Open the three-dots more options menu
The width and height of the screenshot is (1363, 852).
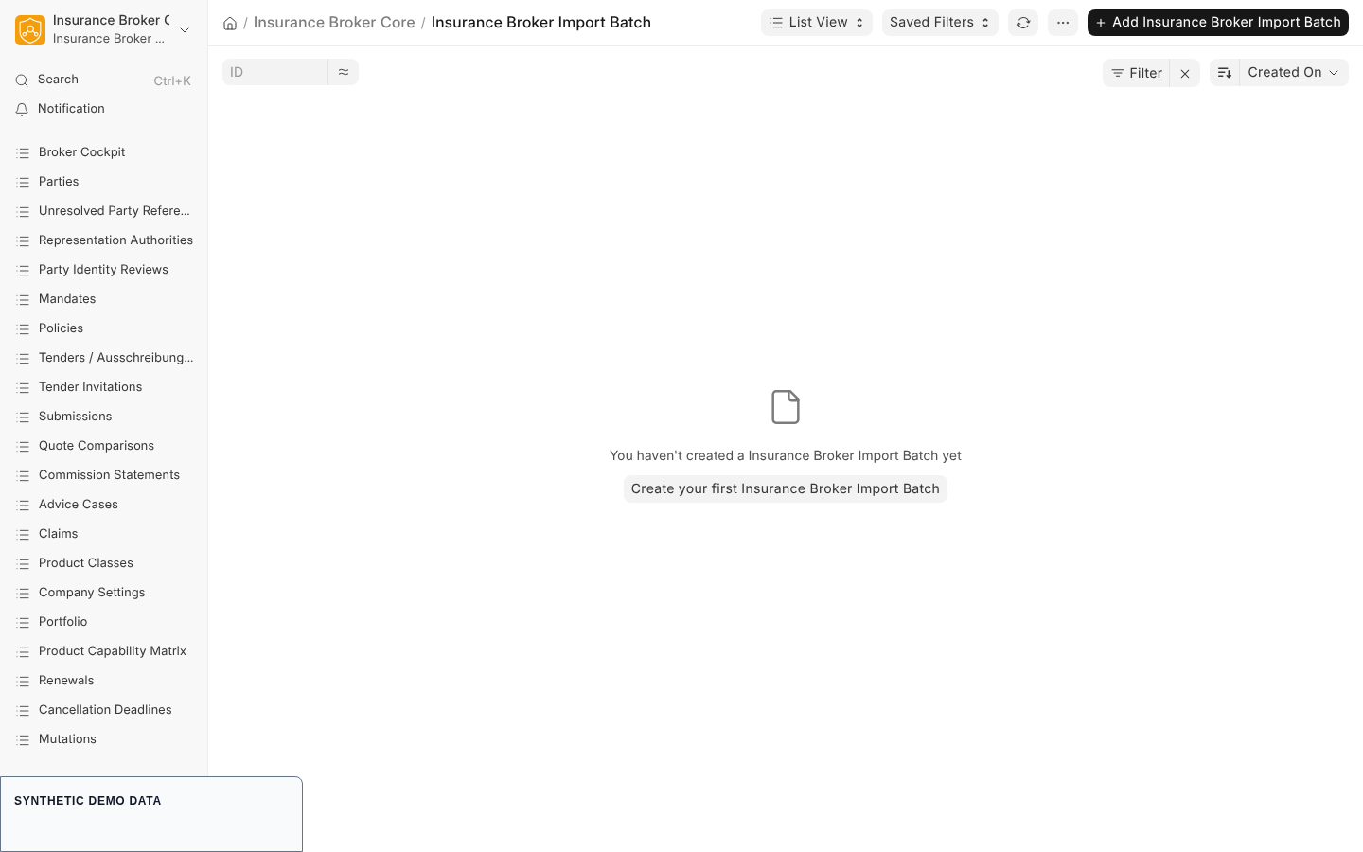[x=1063, y=23]
